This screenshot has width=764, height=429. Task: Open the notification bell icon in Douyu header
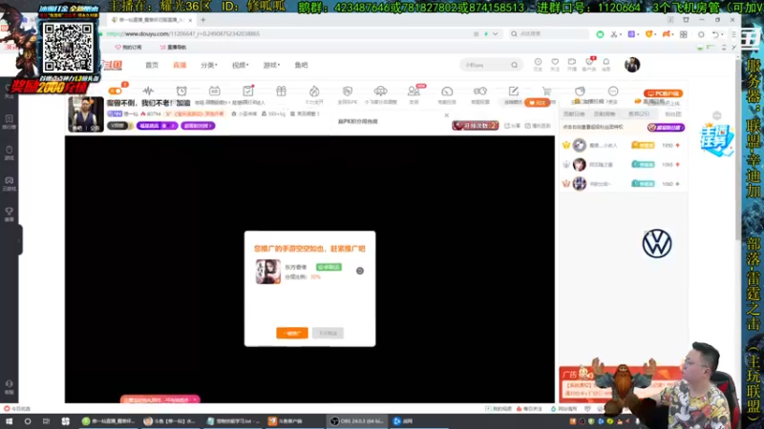pyautogui.click(x=606, y=62)
